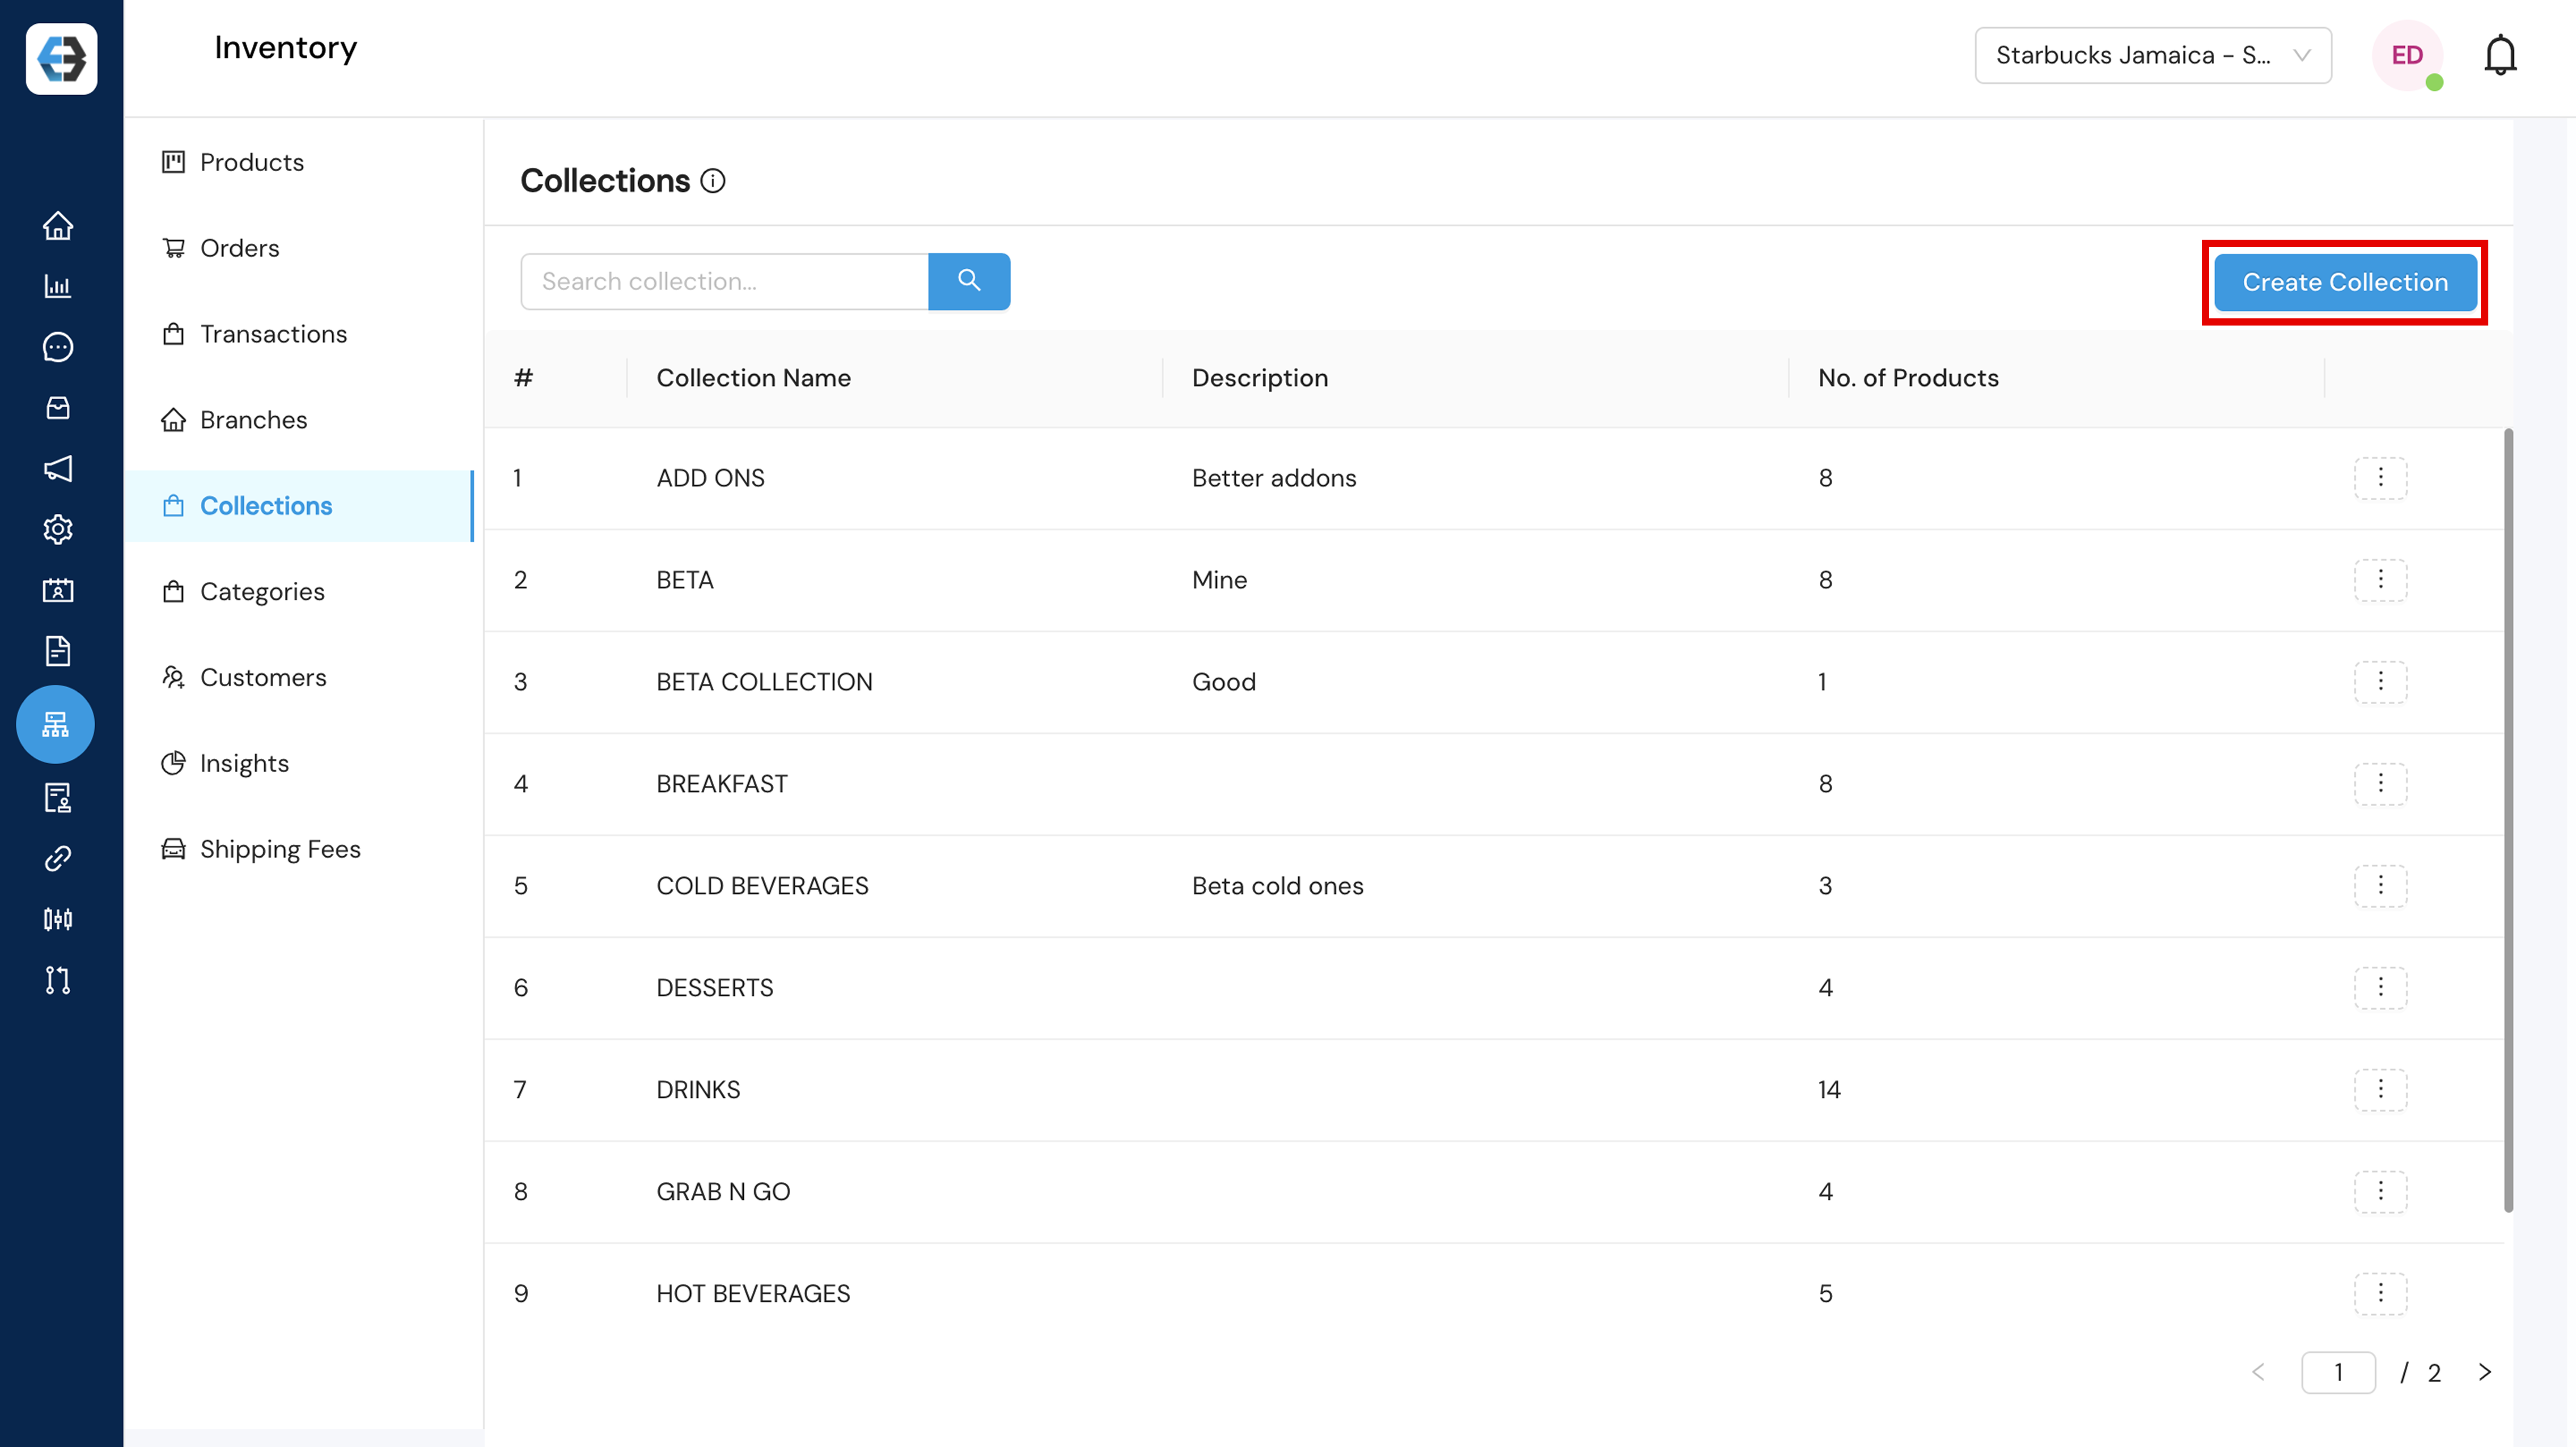This screenshot has width=2576, height=1447.
Task: Click the megaphone campaigns icon
Action: click(x=58, y=468)
